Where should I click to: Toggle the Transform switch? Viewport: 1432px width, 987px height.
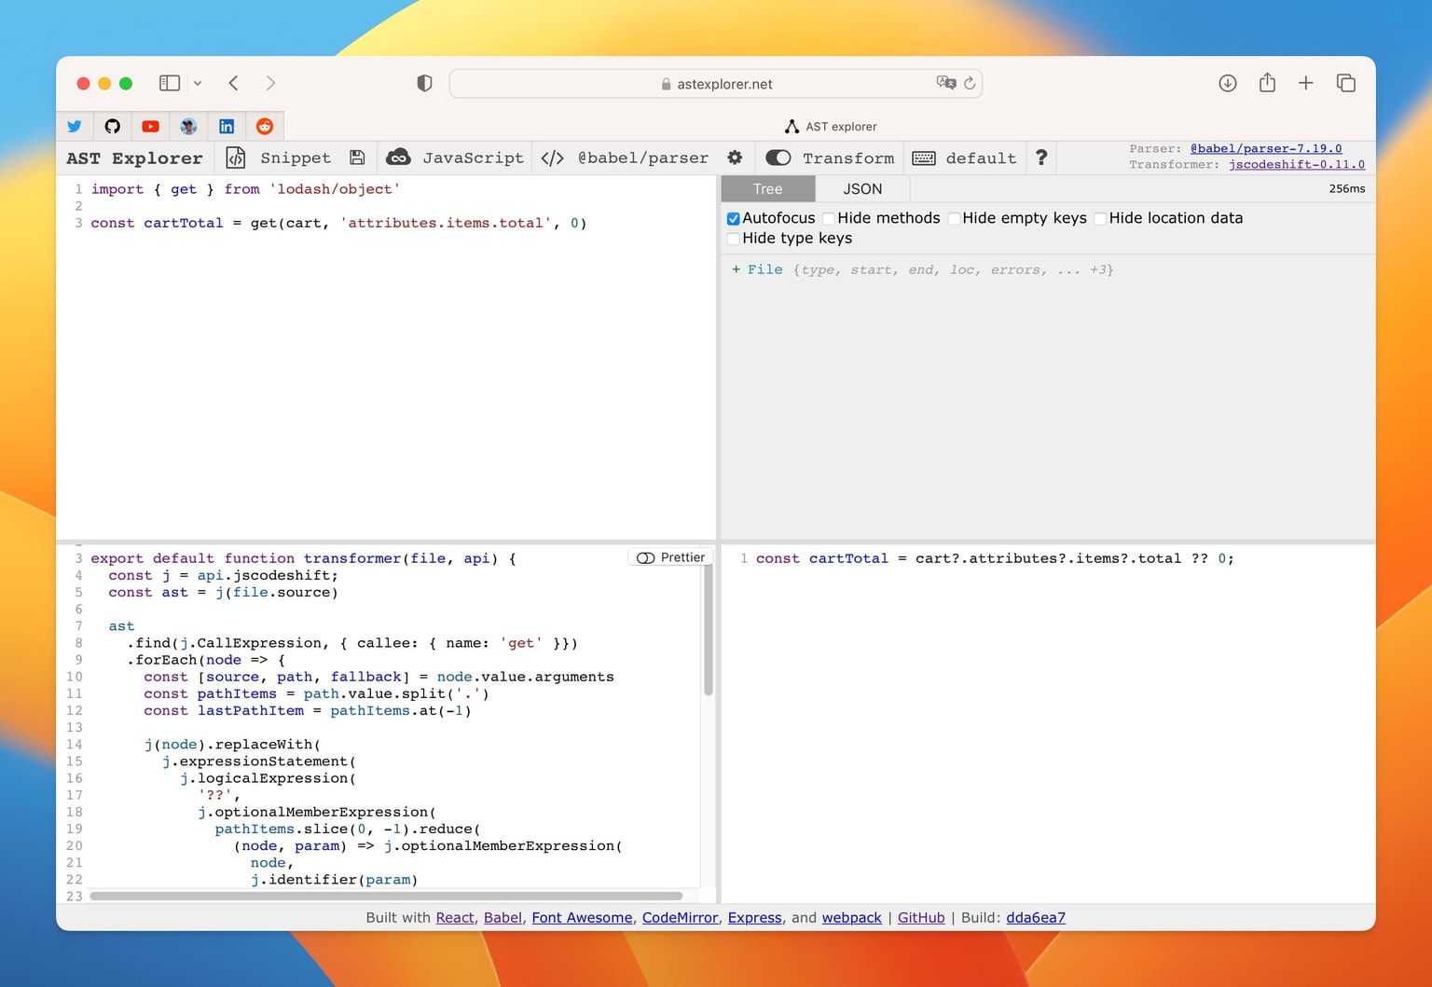pos(778,158)
